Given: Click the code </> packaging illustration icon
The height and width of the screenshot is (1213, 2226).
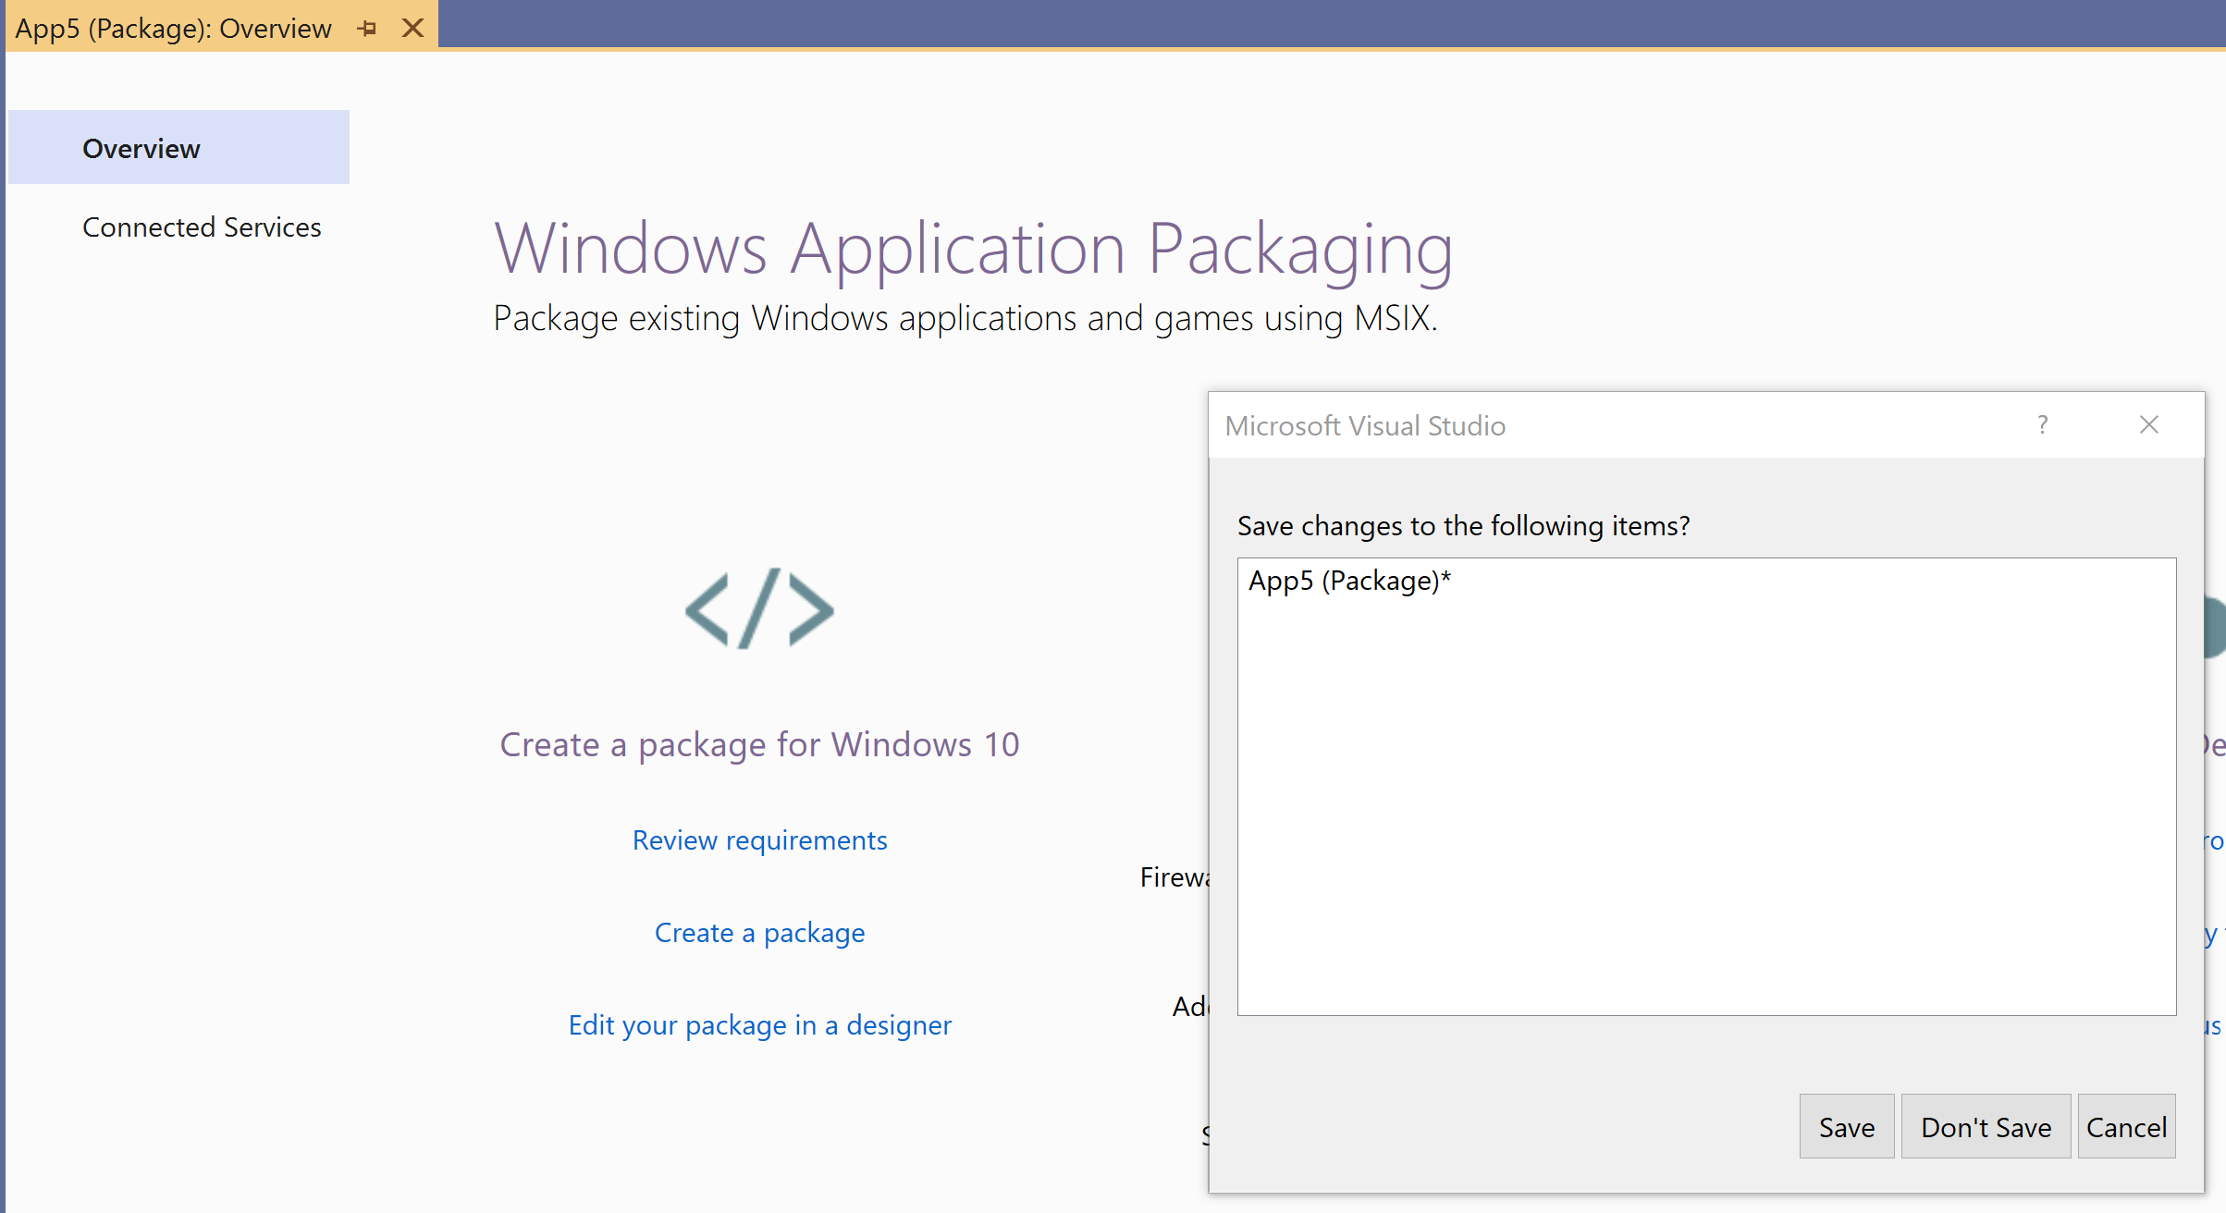Looking at the screenshot, I should coord(759,609).
